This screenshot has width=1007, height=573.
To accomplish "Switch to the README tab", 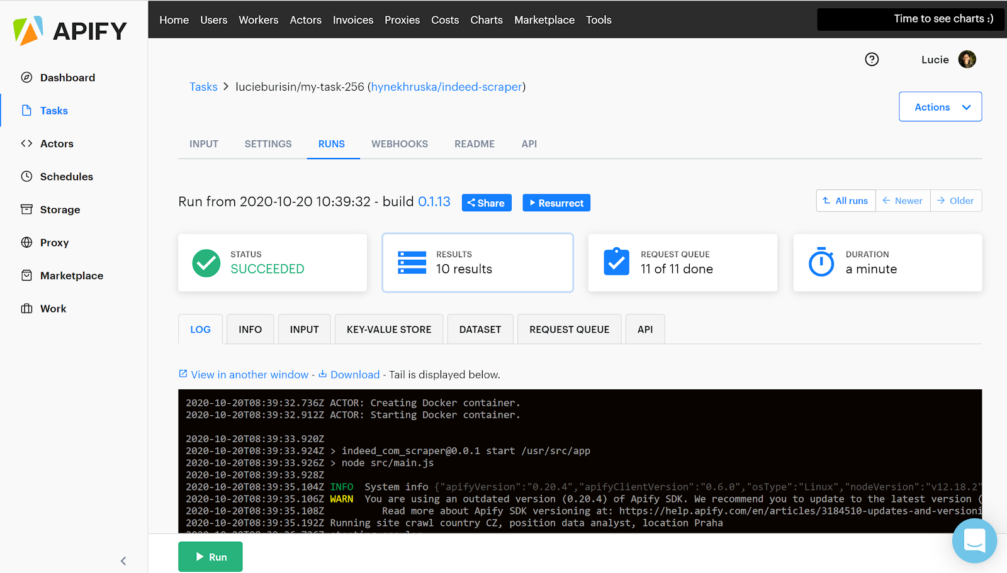I will tap(475, 144).
